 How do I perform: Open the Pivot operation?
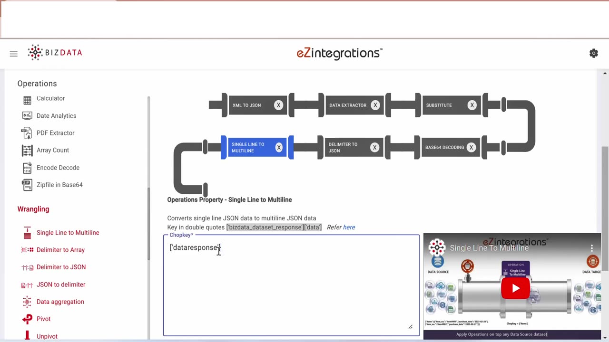coord(43,319)
